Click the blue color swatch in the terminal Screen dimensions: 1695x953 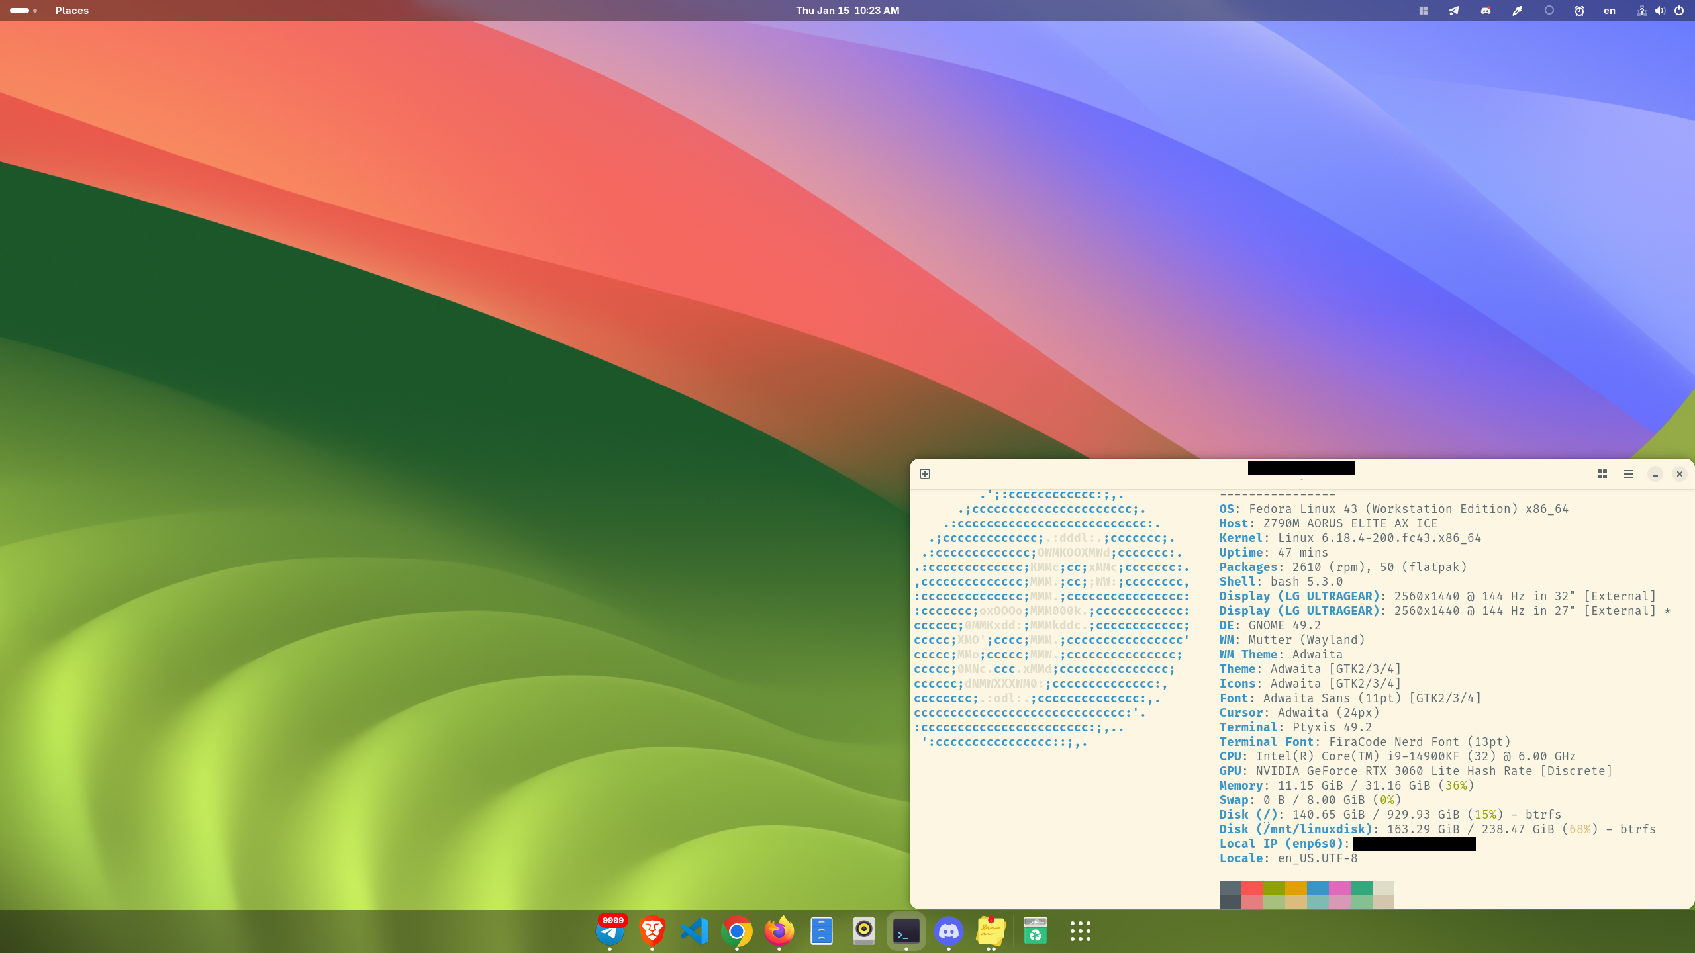coord(1318,887)
